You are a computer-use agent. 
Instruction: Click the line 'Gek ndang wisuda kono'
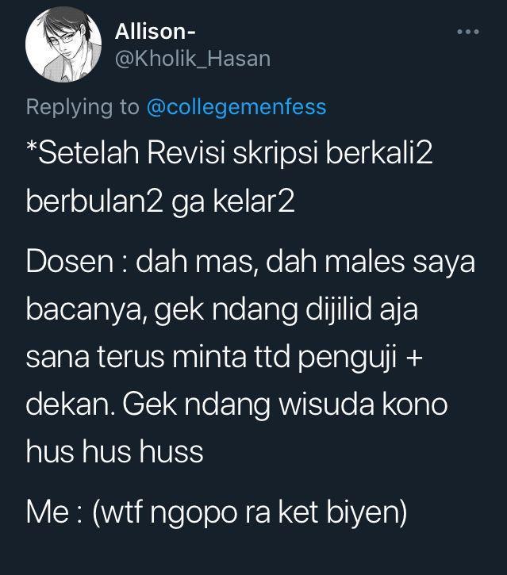[x=285, y=404]
